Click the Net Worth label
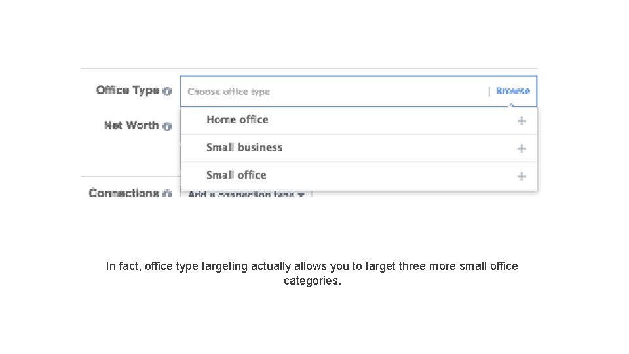This screenshot has width=629, height=354. point(131,125)
